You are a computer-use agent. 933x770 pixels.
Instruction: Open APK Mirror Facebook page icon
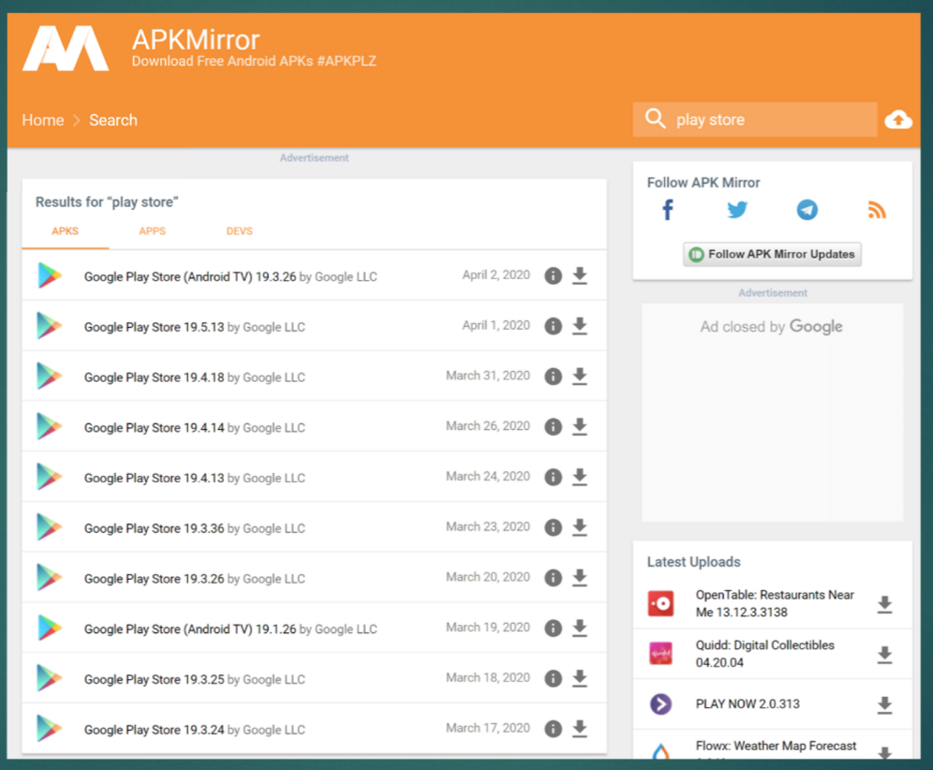click(668, 210)
